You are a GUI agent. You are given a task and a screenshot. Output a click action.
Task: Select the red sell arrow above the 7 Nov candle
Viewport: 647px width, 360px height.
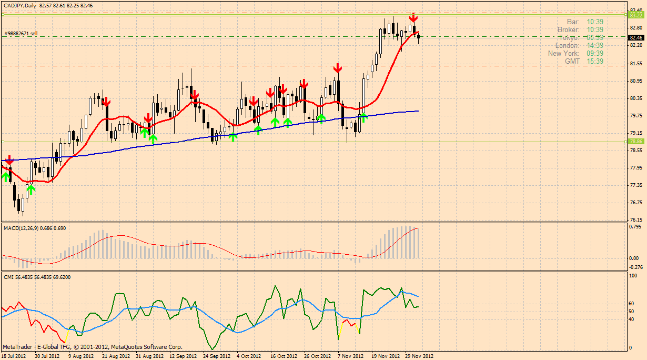click(338, 68)
